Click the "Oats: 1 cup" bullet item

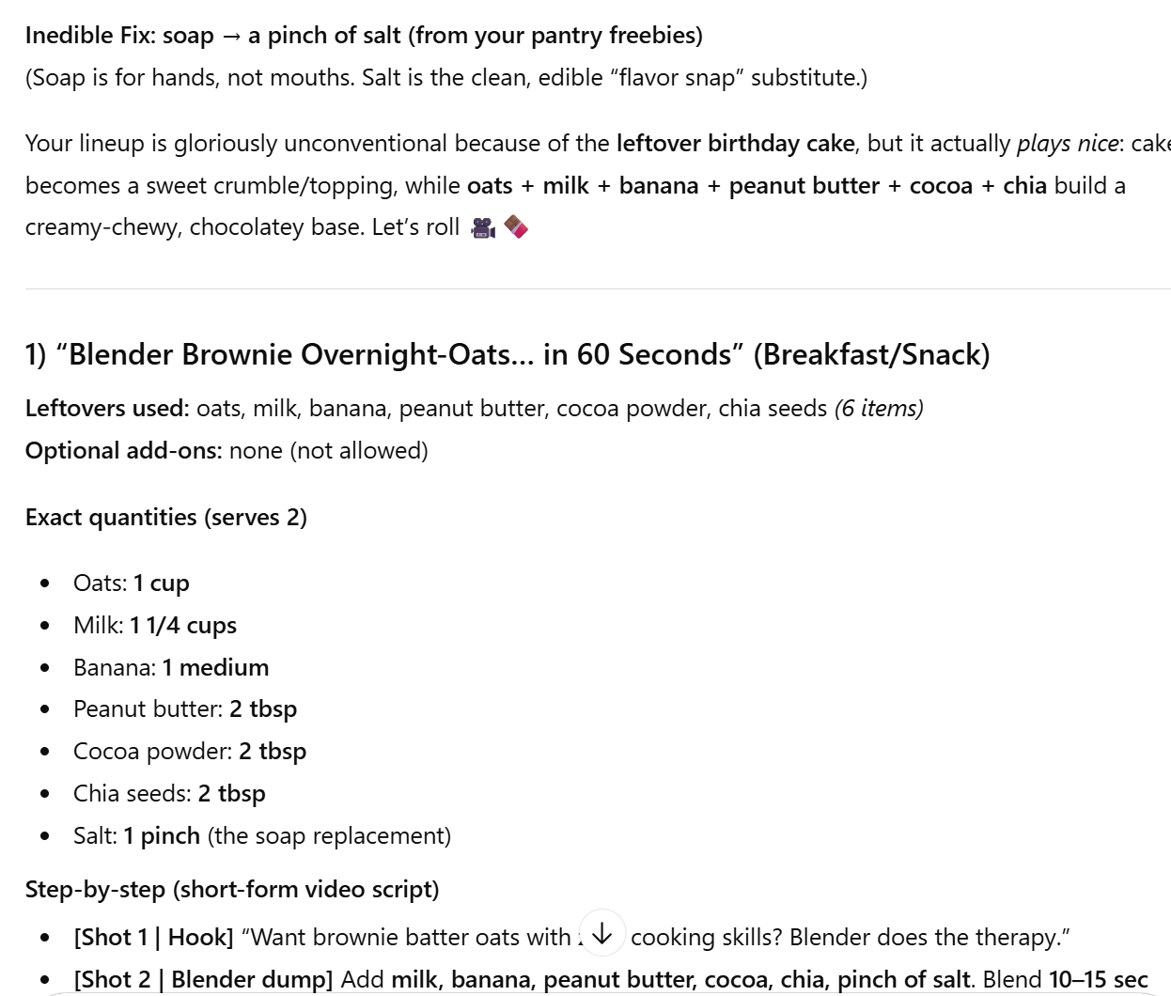pyautogui.click(x=132, y=584)
